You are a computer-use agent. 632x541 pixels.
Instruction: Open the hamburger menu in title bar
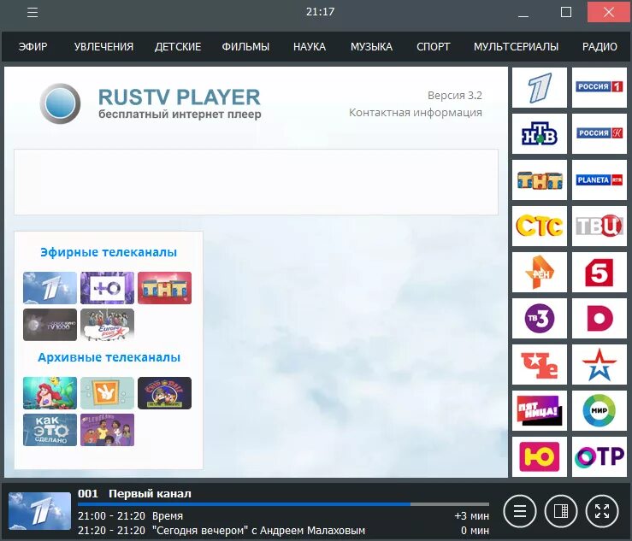[x=32, y=13]
